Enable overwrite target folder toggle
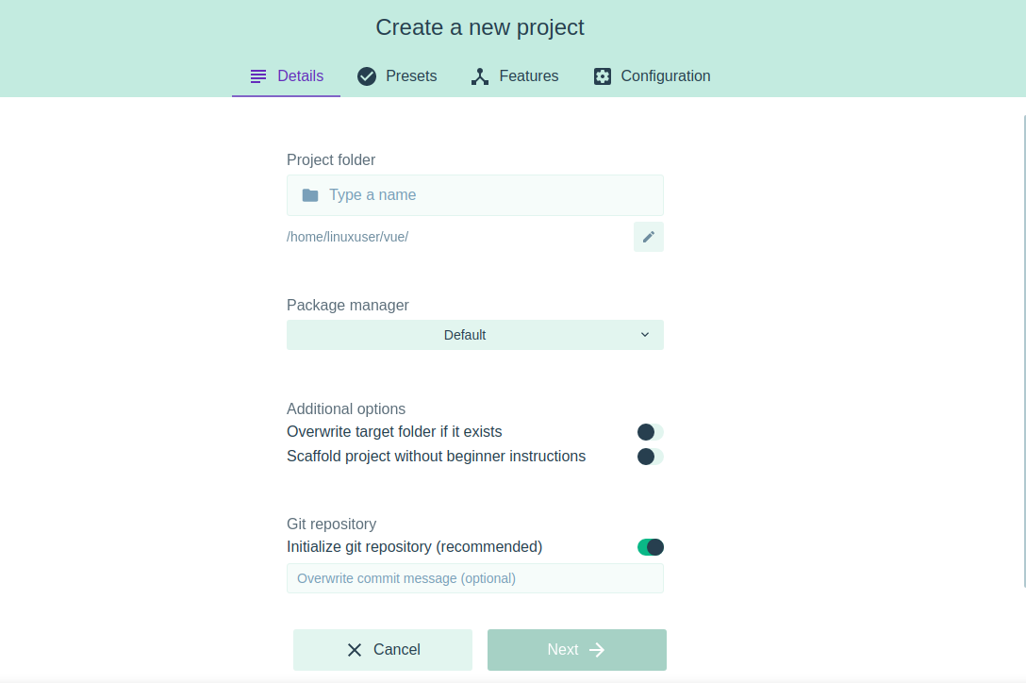 tap(650, 432)
